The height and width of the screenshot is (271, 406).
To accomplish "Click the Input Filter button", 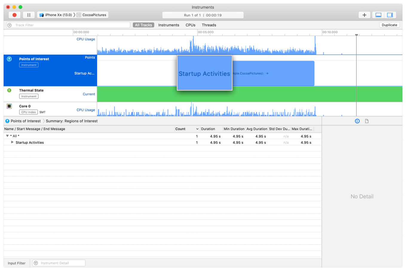I will [x=17, y=263].
